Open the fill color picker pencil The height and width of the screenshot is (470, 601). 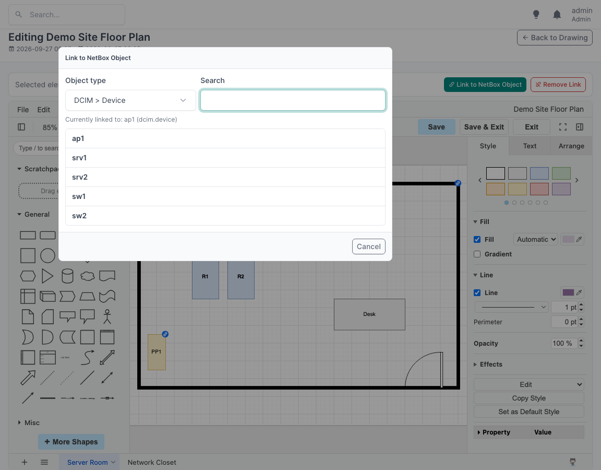579,239
